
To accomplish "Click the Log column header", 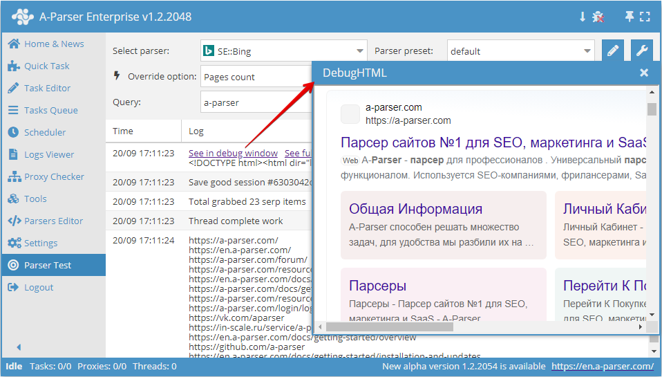I will click(x=247, y=131).
